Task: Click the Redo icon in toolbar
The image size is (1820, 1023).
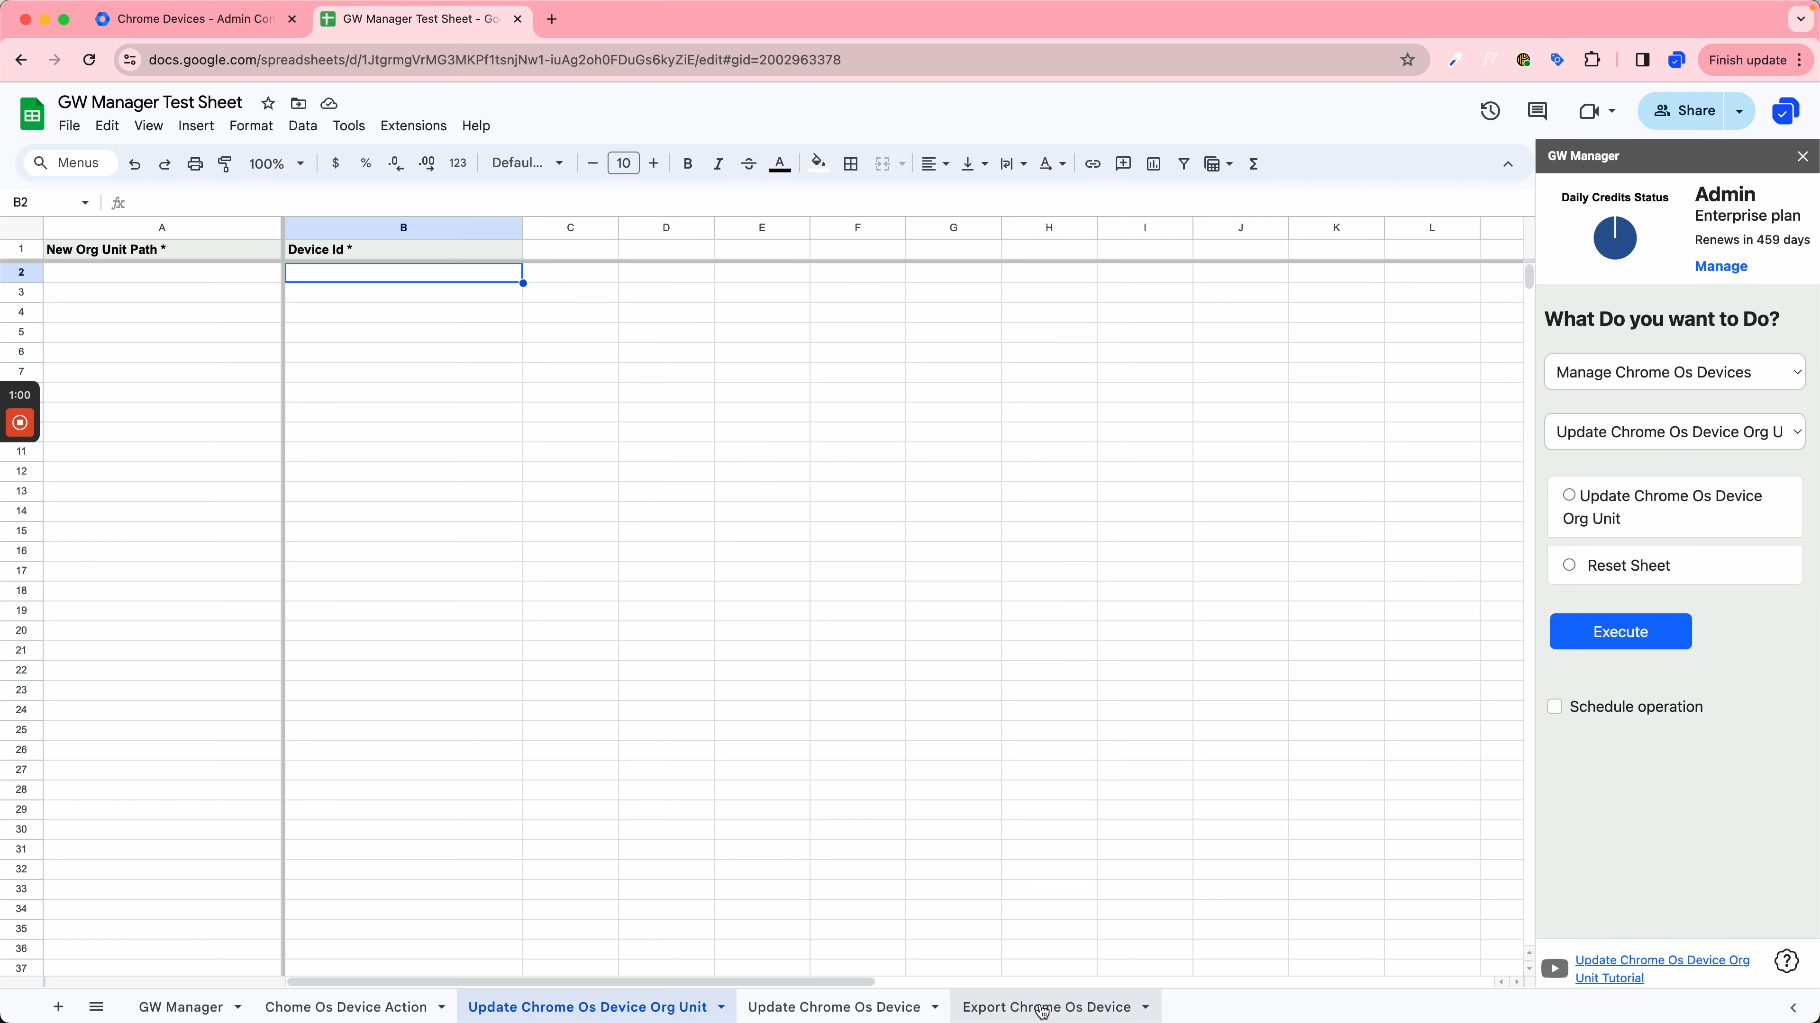Action: click(164, 164)
